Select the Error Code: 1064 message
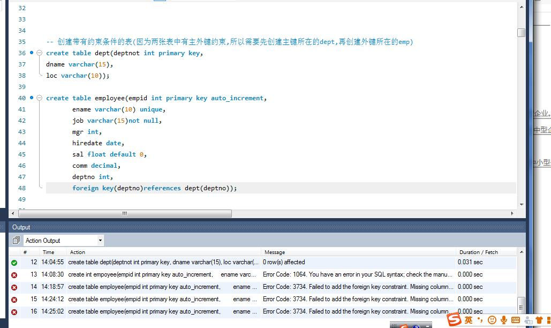Image resolution: width=551 pixels, height=328 pixels. (357, 274)
